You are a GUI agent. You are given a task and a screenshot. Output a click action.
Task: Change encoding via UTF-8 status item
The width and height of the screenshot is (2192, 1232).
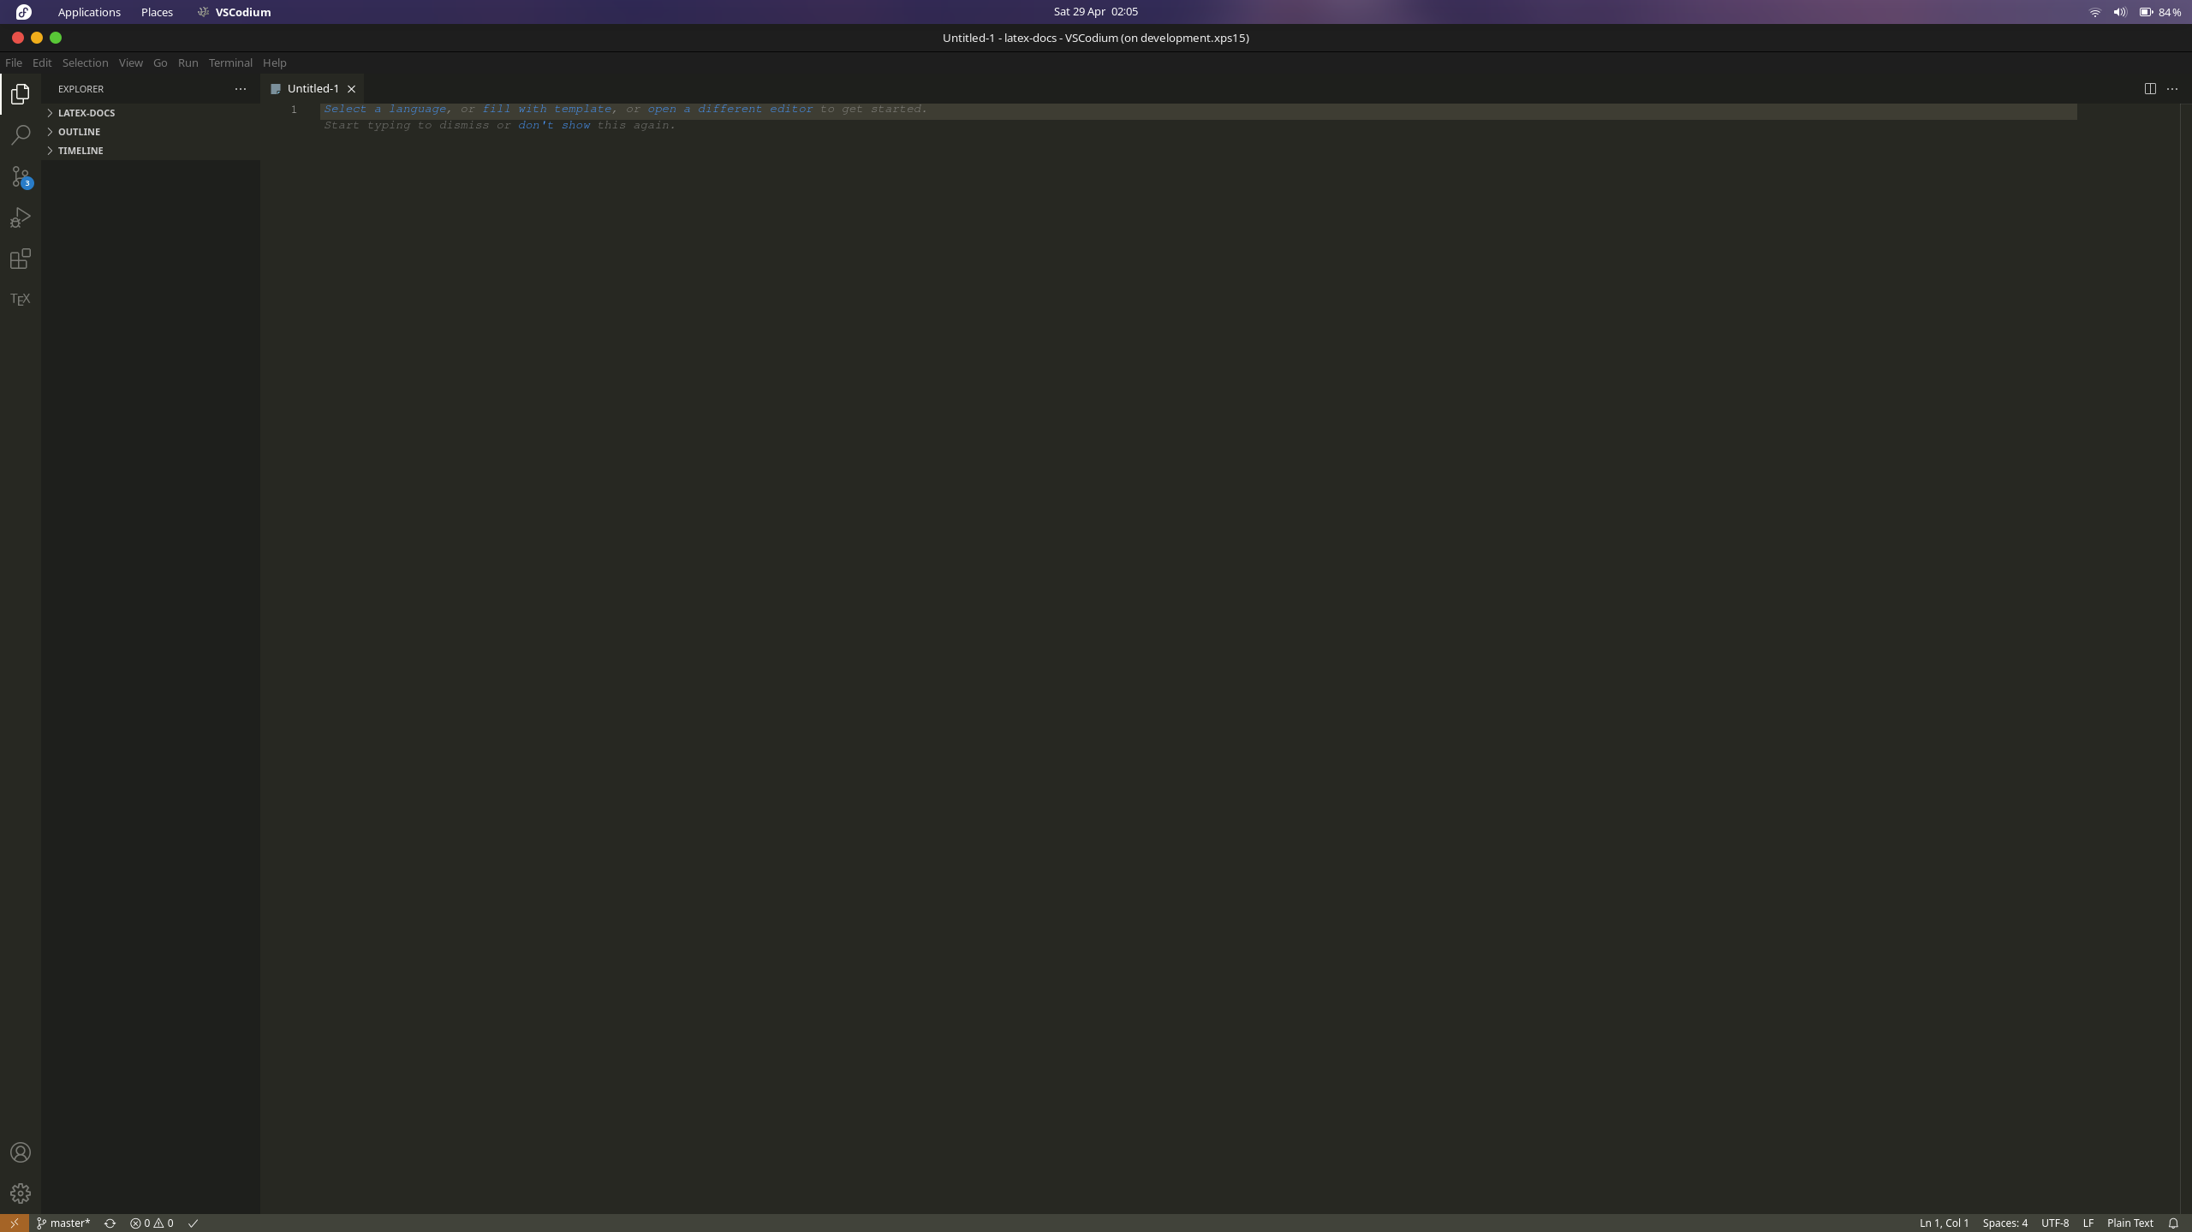coord(2054,1223)
